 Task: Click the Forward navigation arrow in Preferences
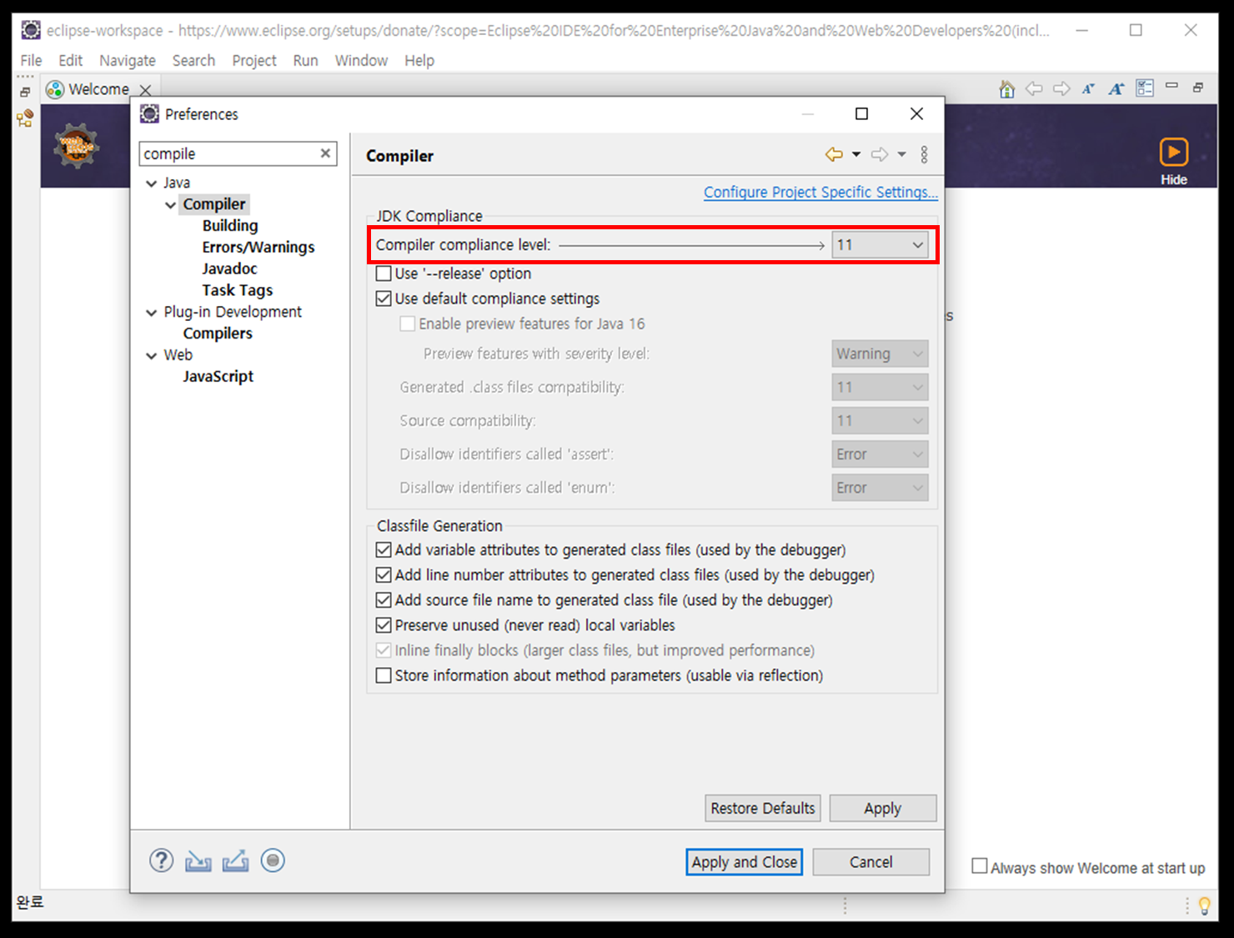[880, 154]
